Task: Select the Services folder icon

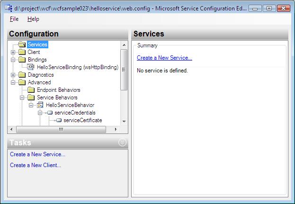Action: [x=22, y=44]
